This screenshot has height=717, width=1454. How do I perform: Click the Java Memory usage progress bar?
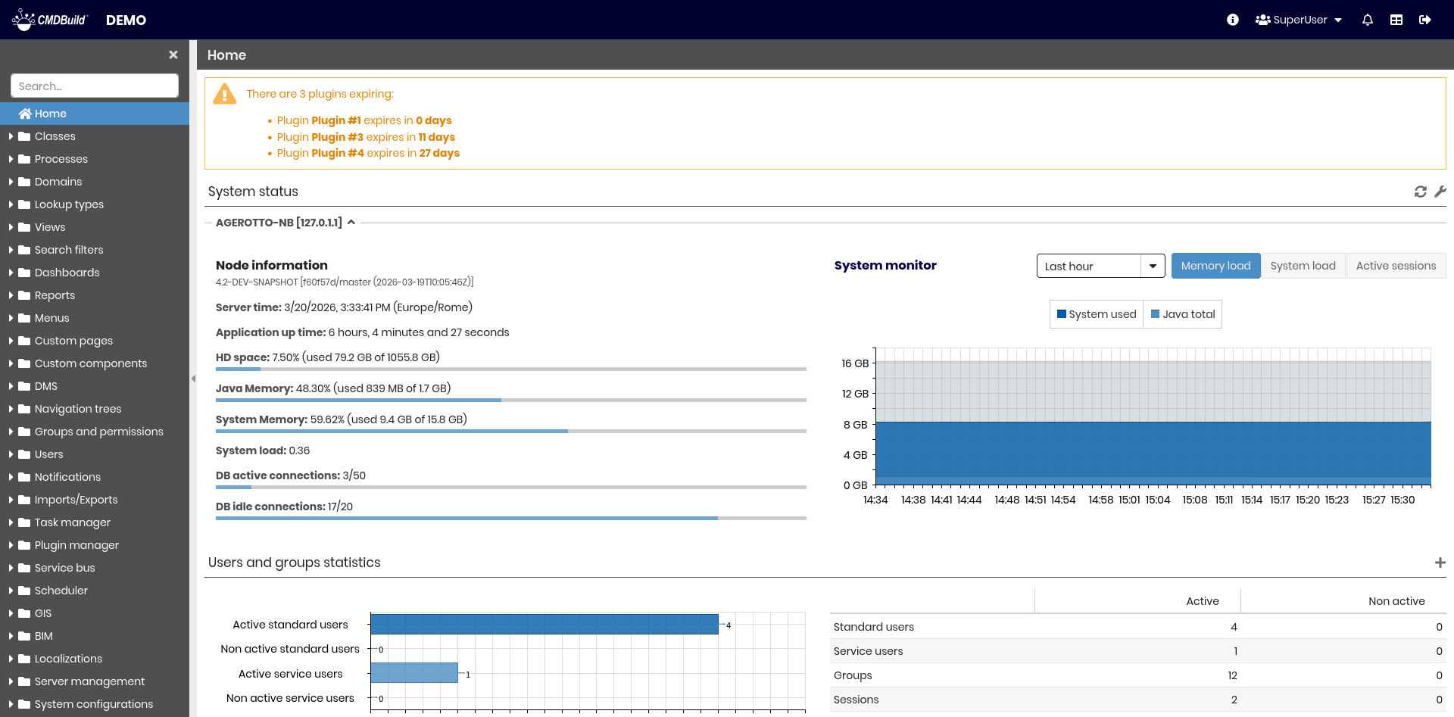pos(510,400)
